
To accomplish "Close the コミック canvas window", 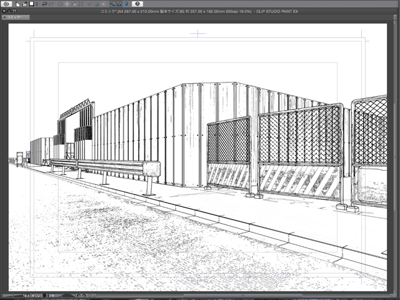I will pyautogui.click(x=4, y=11).
